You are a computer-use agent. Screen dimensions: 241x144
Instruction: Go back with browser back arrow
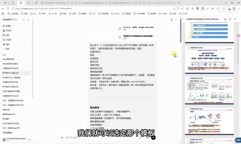[x=3, y=8]
